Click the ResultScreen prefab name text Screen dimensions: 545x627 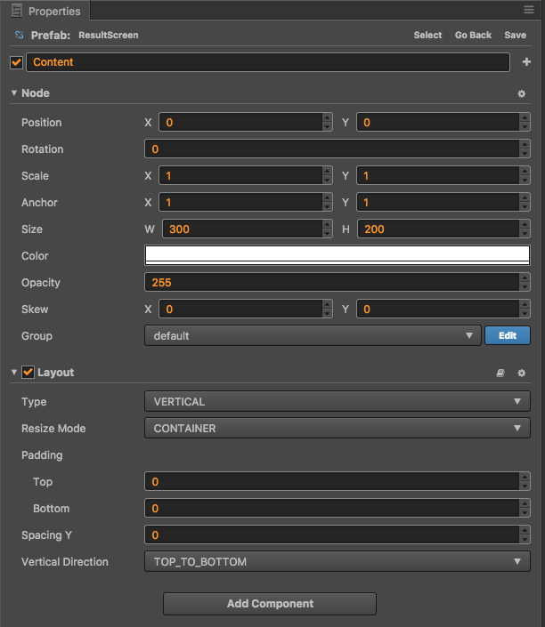coord(109,36)
